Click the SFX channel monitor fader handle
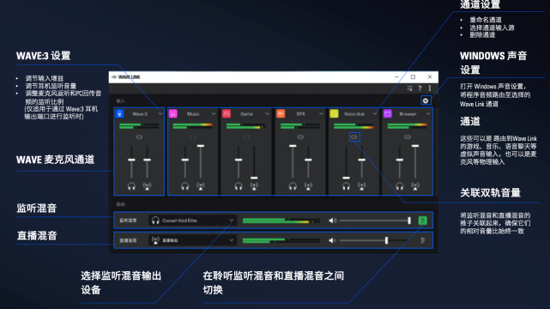Image resolution: width=550 pixels, height=309 pixels. (293, 146)
